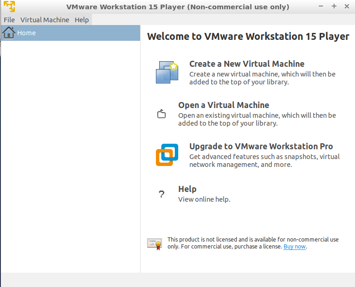Select the Home library item
This screenshot has width=355, height=287.
pos(71,33)
